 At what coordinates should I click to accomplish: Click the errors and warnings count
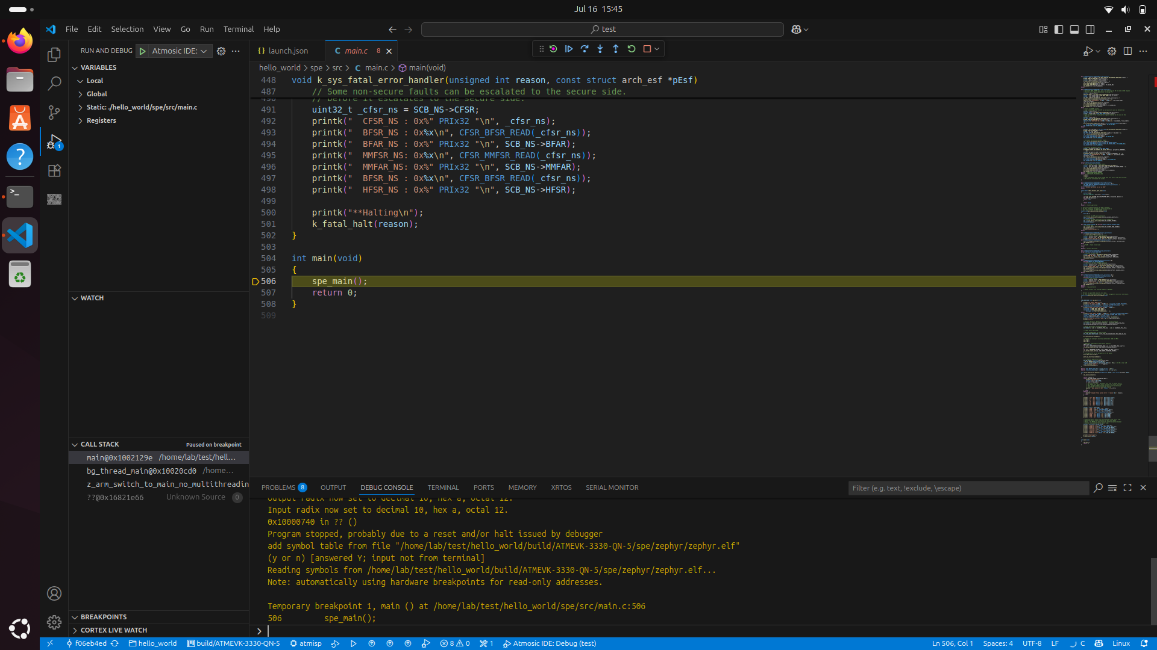[455, 643]
